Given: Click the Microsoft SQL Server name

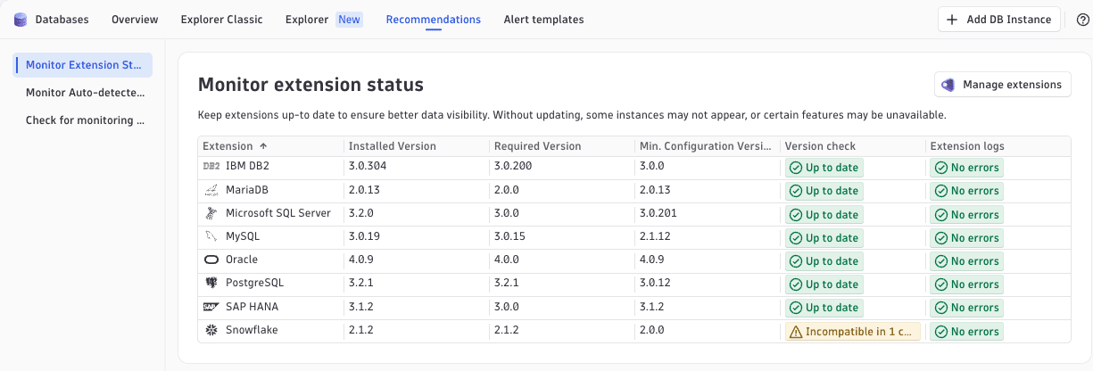Looking at the screenshot, I should pos(278,213).
